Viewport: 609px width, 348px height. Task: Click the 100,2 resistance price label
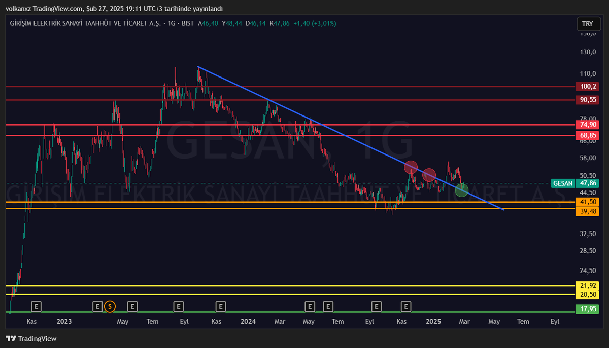point(587,87)
